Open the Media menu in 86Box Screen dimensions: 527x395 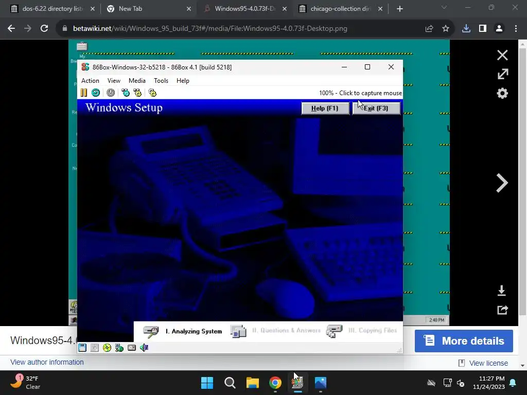click(x=137, y=81)
